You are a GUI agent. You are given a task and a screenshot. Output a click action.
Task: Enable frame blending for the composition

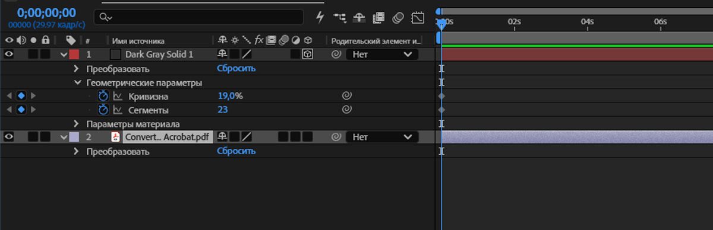(x=378, y=18)
